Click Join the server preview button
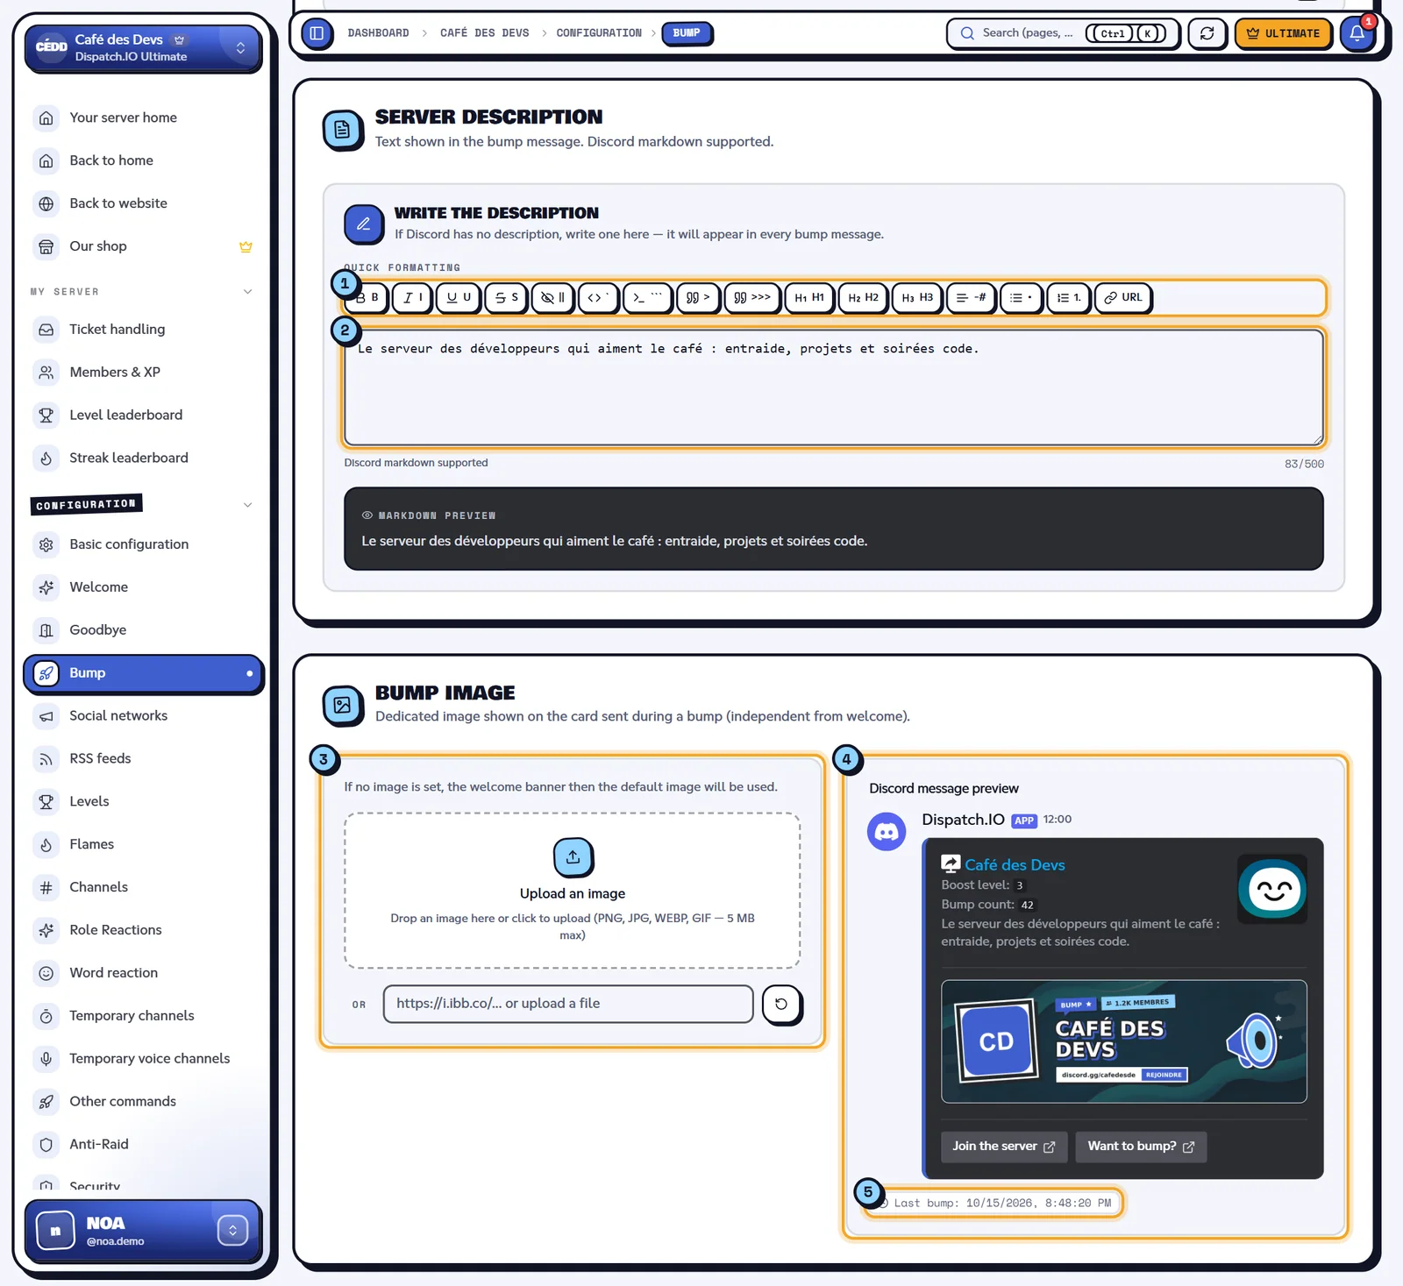Viewport: 1403px width, 1286px height. tap(1004, 1147)
